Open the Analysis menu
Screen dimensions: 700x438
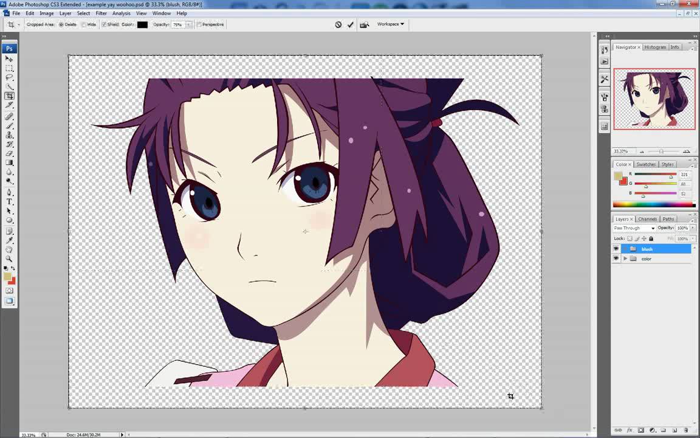tap(122, 13)
